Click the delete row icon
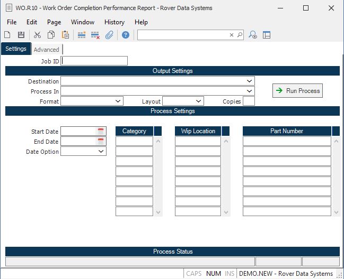This screenshot has width=344, height=279. (95, 35)
